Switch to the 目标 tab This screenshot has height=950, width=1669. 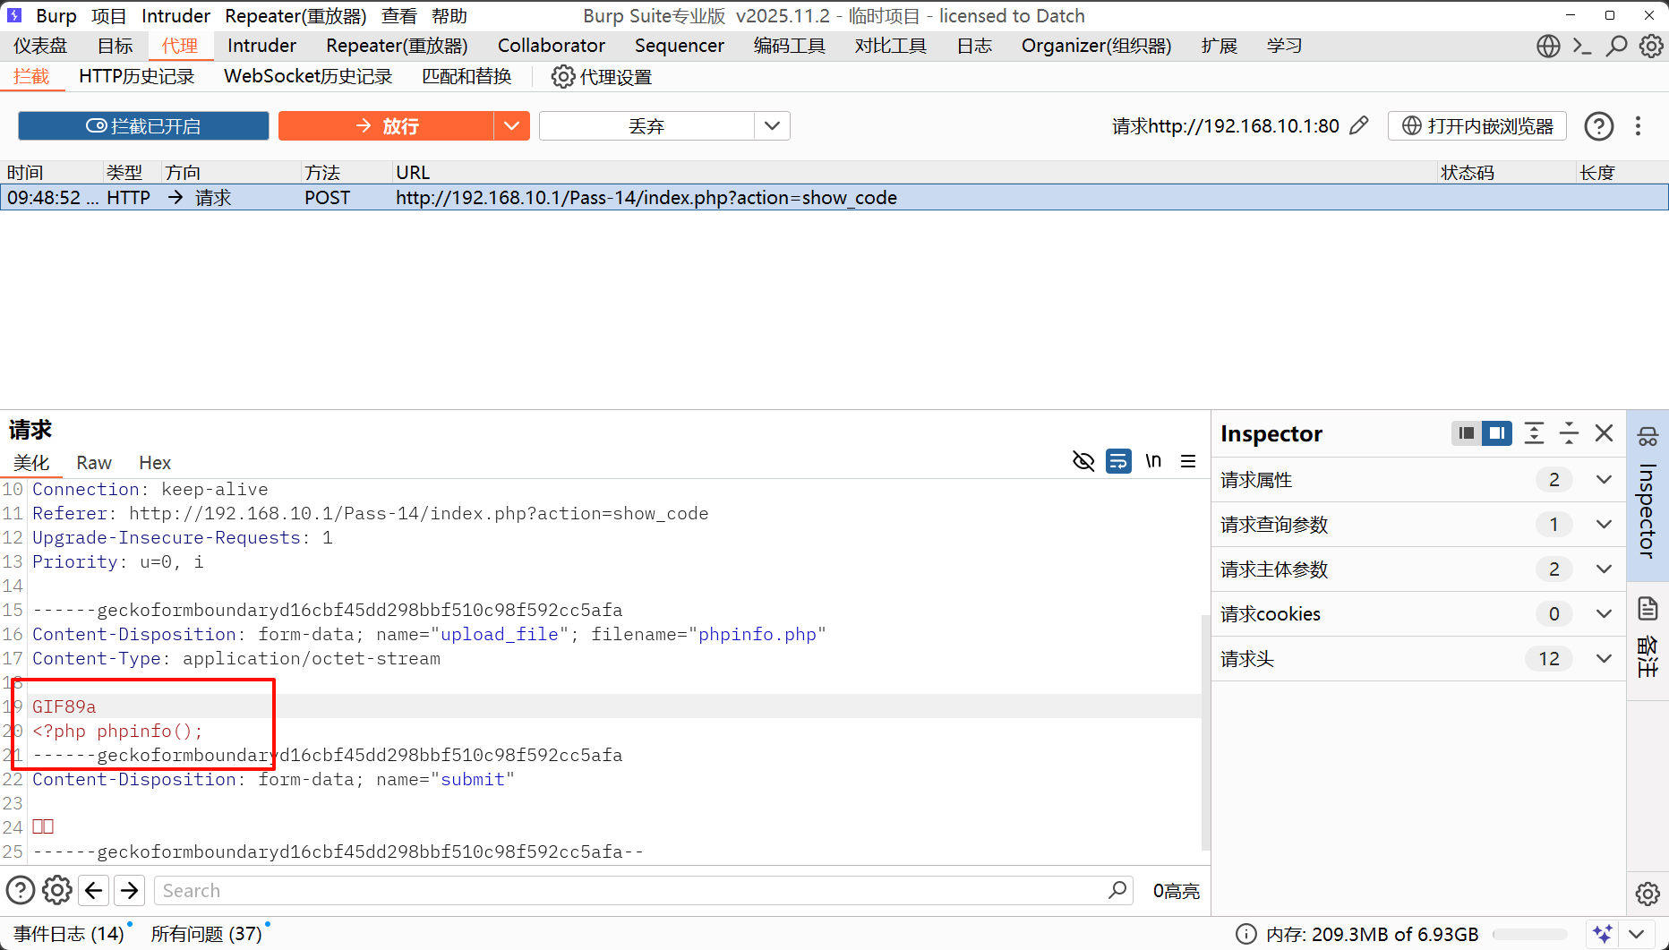115,46
